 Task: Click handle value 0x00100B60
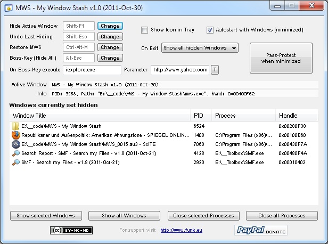pos(292,135)
